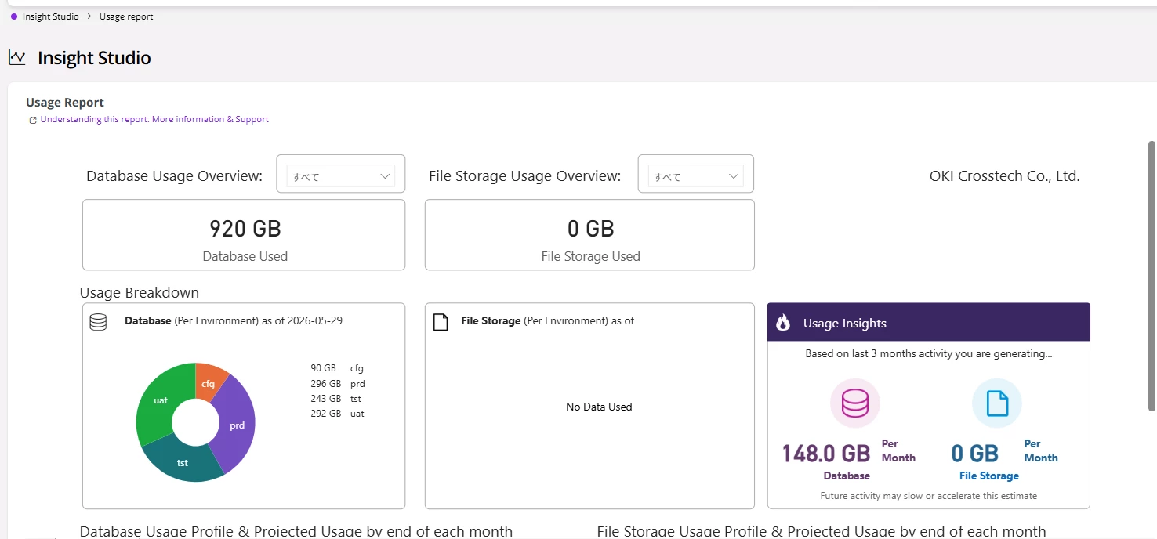Click the Usage report breadcrumb
The image size is (1157, 539).
(126, 16)
